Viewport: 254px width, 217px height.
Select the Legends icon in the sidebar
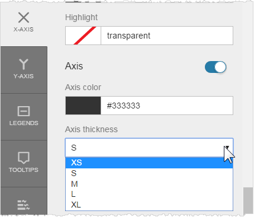(x=24, y=111)
